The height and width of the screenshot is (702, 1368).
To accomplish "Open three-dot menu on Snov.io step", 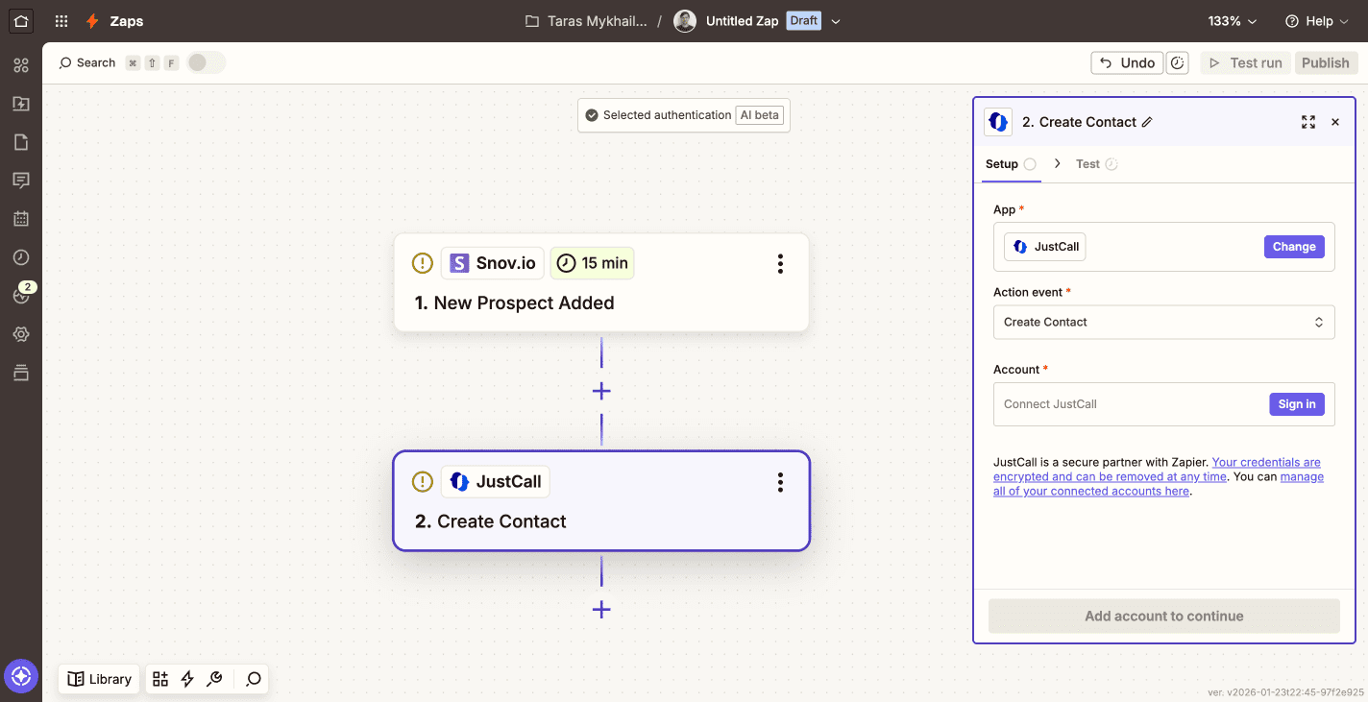I will coord(780,263).
